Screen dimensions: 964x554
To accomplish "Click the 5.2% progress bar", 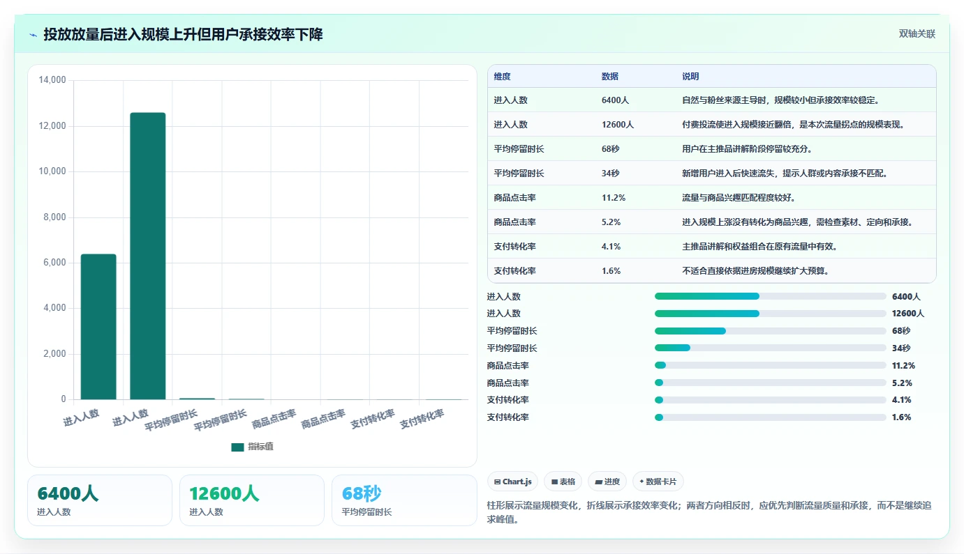I will 771,383.
